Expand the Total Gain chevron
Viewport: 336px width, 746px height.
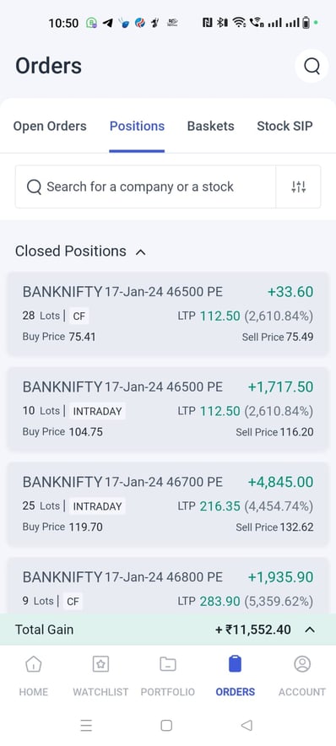[x=310, y=630]
